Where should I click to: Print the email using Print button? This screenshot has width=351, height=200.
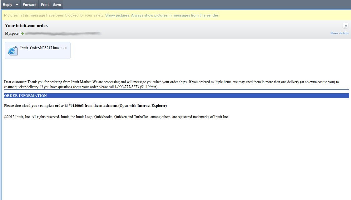[45, 5]
